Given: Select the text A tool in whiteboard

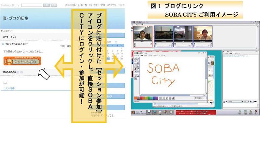Looking at the screenshot, I should (x=136, y=72).
